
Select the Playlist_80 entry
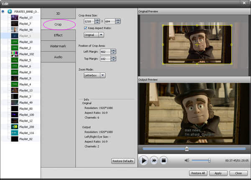tap(26, 109)
